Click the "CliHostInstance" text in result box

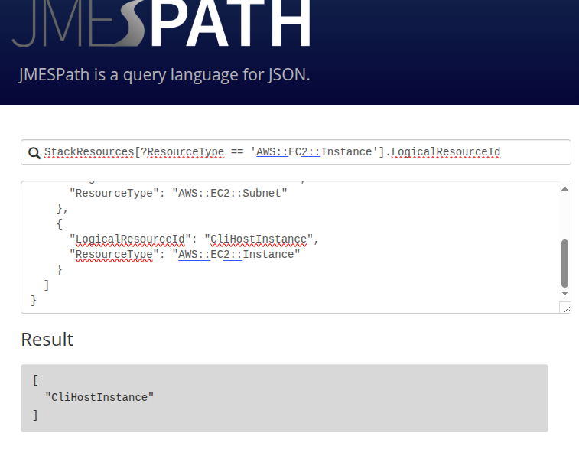click(99, 397)
